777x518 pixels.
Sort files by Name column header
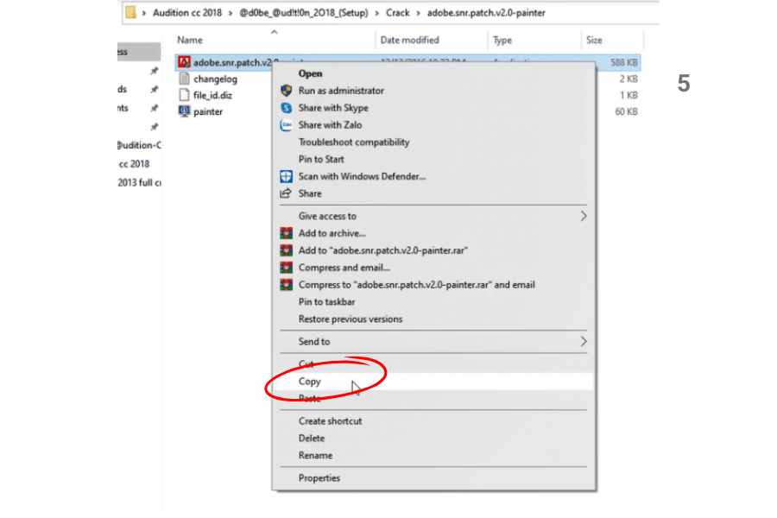point(190,40)
